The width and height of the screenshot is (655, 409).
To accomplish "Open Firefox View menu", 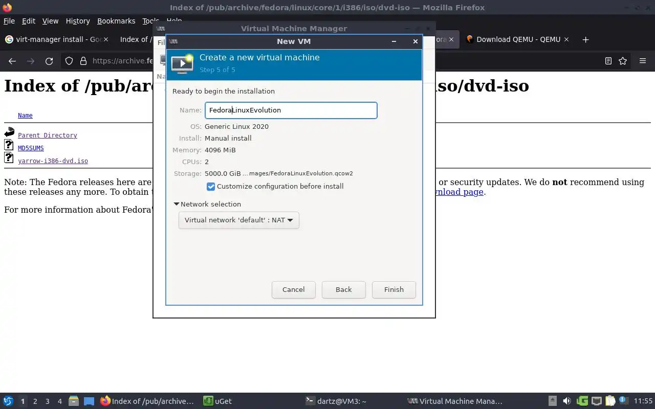I will (x=50, y=21).
